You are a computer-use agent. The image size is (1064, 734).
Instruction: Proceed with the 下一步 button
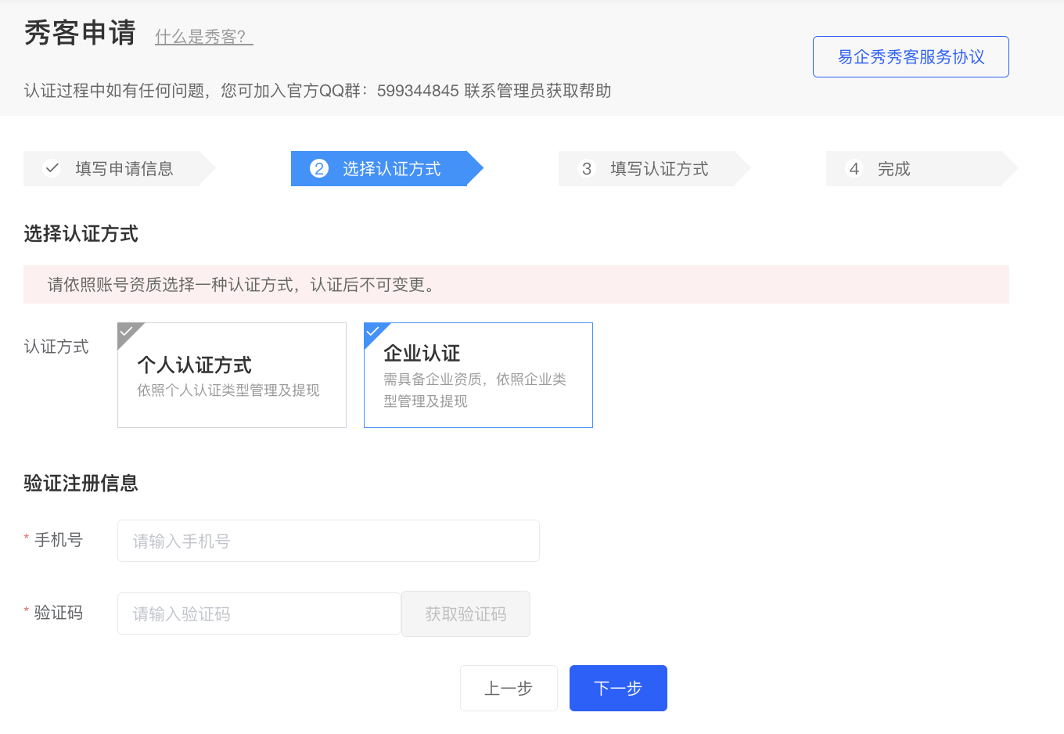click(618, 688)
